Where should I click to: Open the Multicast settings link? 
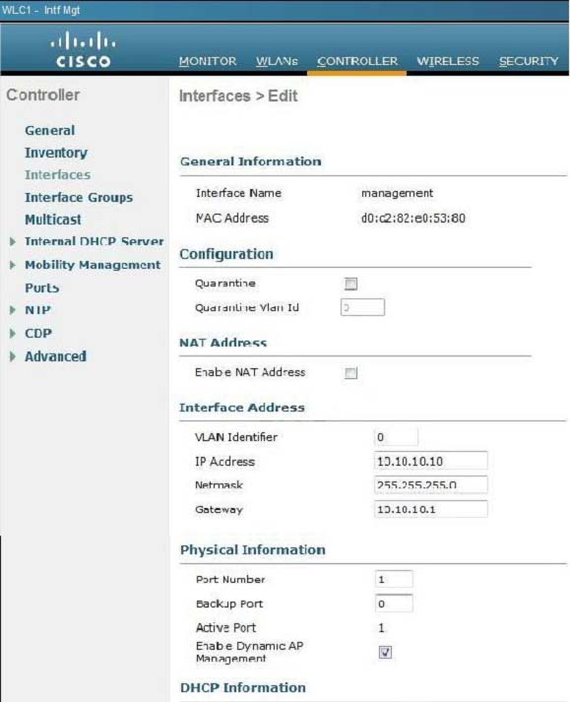click(x=53, y=220)
